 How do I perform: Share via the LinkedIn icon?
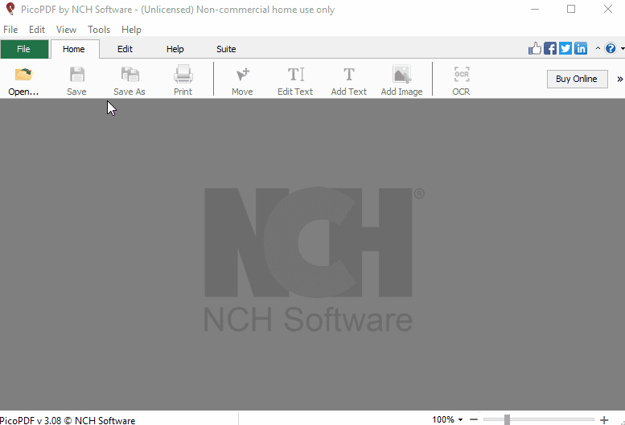pos(581,48)
